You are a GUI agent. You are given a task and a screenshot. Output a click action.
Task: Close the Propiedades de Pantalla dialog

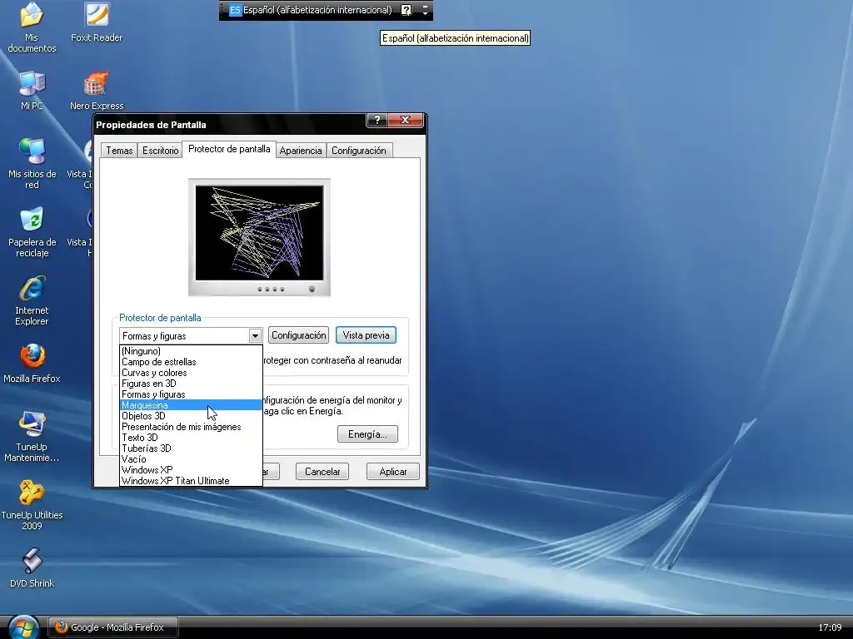click(405, 120)
